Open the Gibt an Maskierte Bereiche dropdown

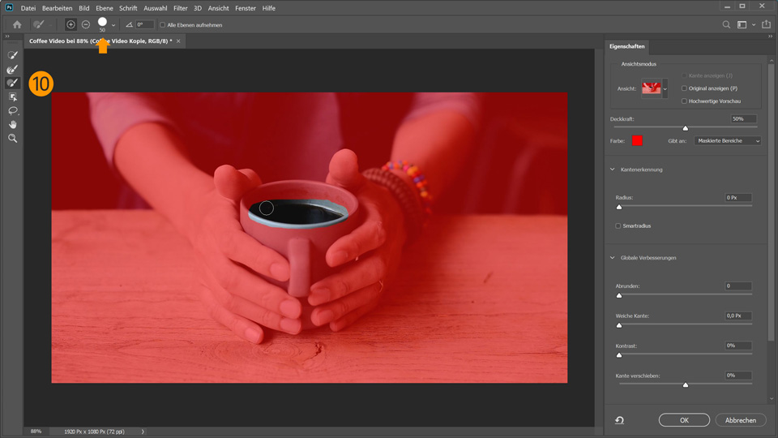point(728,141)
